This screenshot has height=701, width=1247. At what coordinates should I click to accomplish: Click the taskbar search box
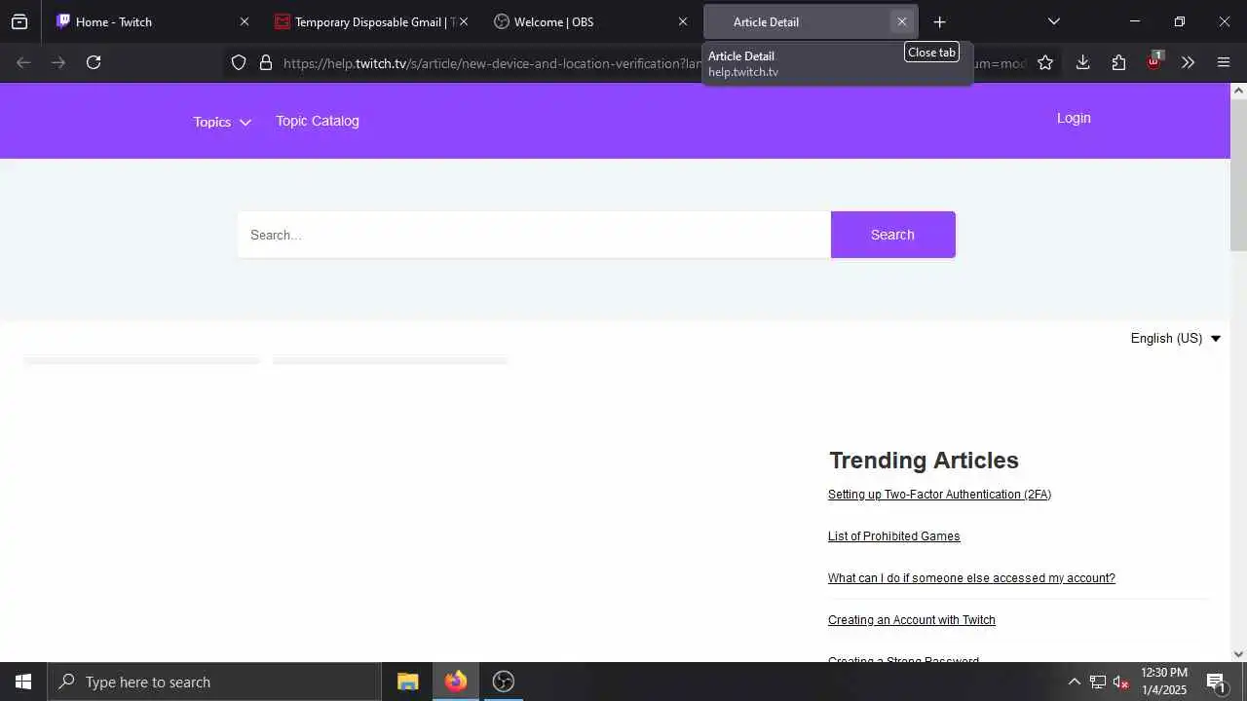[x=214, y=682]
